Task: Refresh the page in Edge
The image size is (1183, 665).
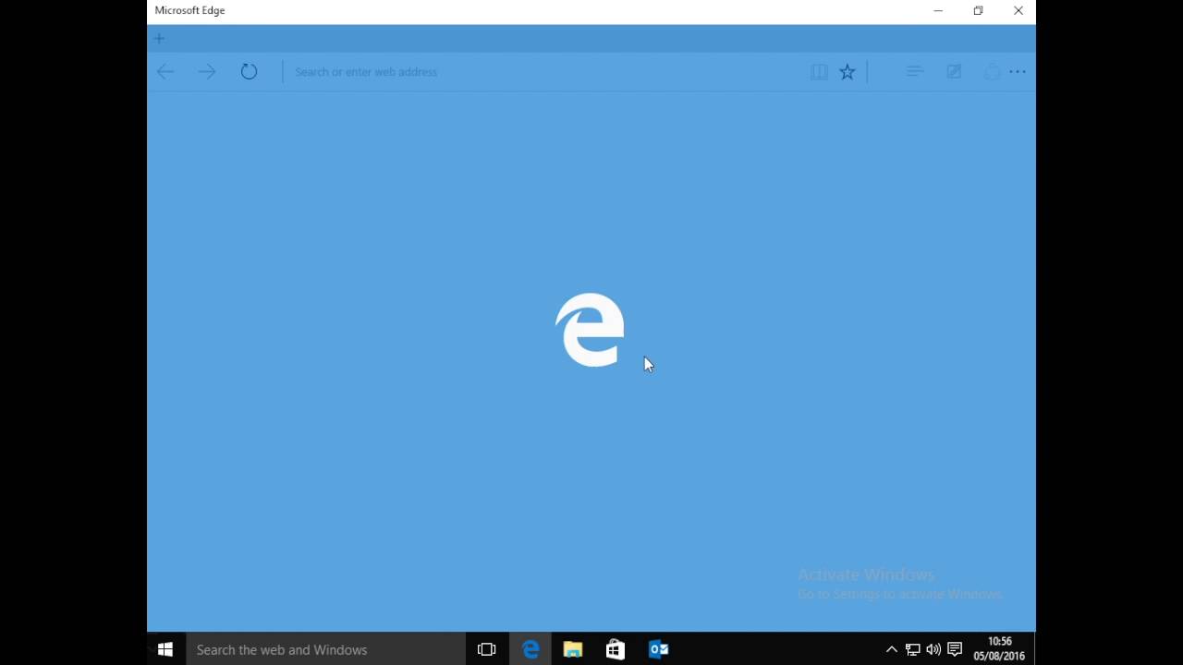Action: pos(249,72)
